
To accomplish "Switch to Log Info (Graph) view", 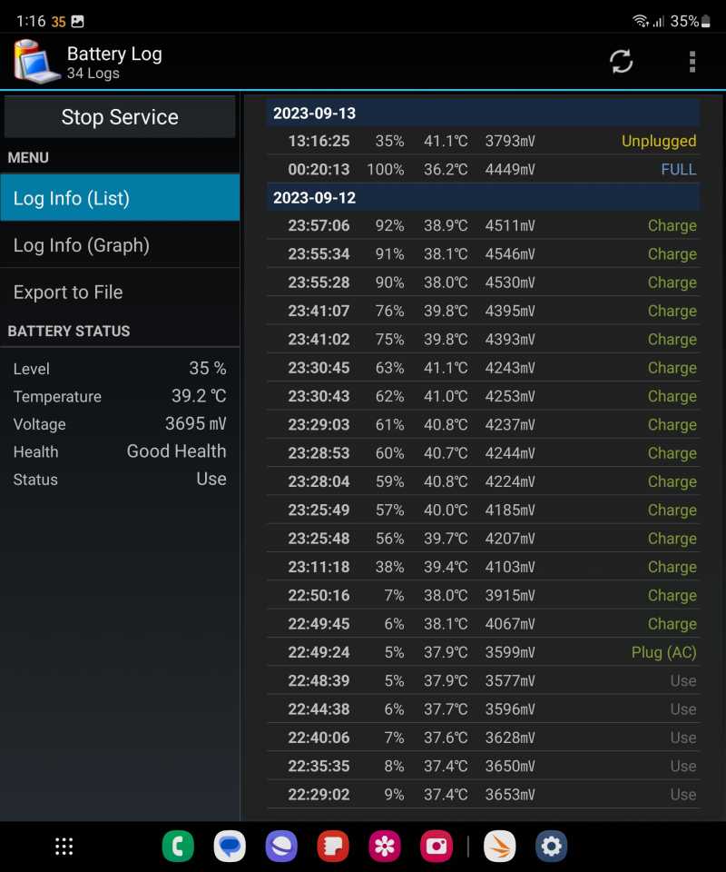I will coord(120,245).
